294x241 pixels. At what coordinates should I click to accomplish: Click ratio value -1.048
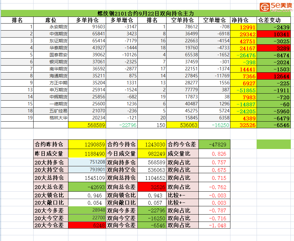point(214,225)
